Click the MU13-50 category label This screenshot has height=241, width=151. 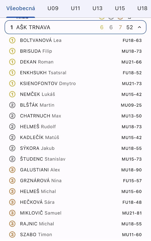pyautogui.click(x=131, y=116)
